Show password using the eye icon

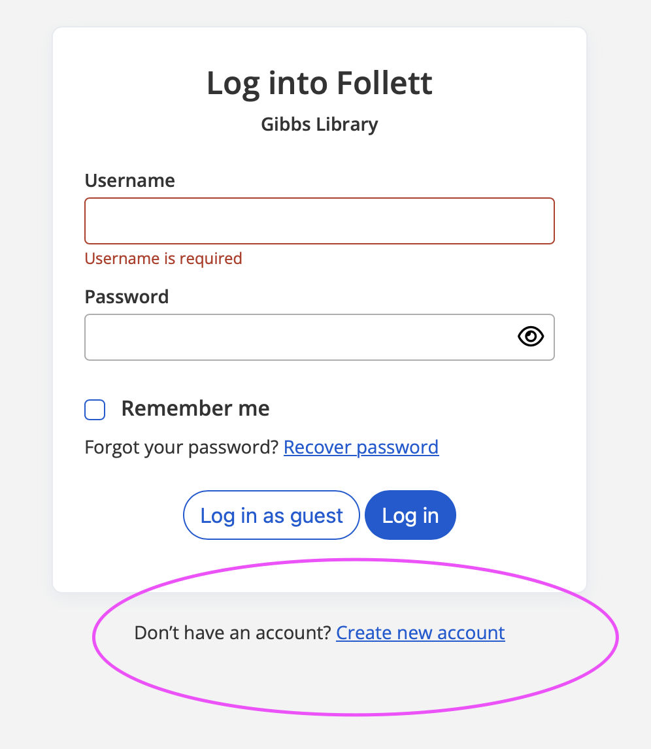point(531,337)
